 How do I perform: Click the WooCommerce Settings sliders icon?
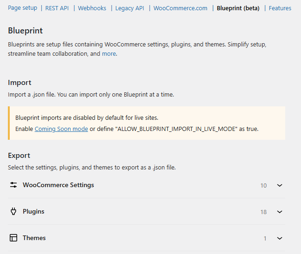[x=13, y=185]
